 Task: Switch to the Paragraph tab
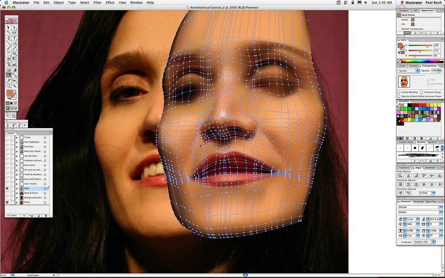(x=418, y=201)
